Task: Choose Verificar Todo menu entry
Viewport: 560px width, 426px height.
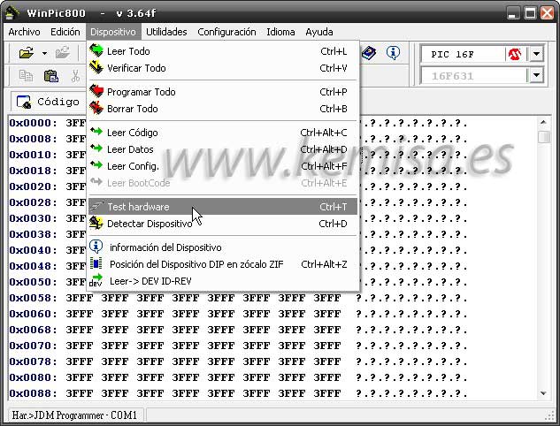Action: tap(223, 68)
